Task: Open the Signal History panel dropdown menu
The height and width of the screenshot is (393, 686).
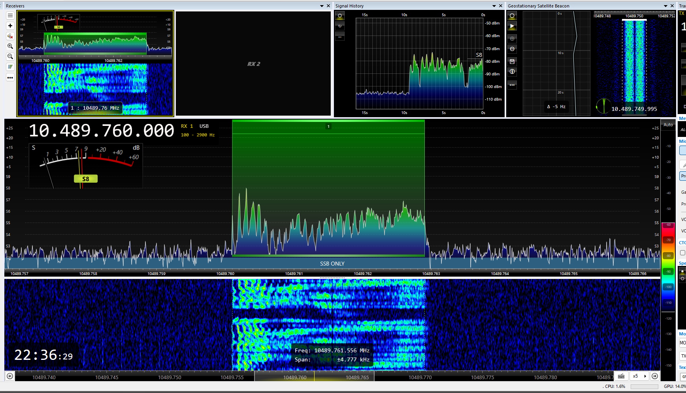Action: pyautogui.click(x=494, y=6)
